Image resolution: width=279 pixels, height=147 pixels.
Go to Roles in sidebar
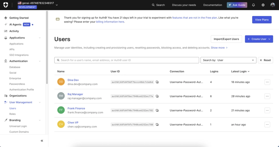(13, 114)
